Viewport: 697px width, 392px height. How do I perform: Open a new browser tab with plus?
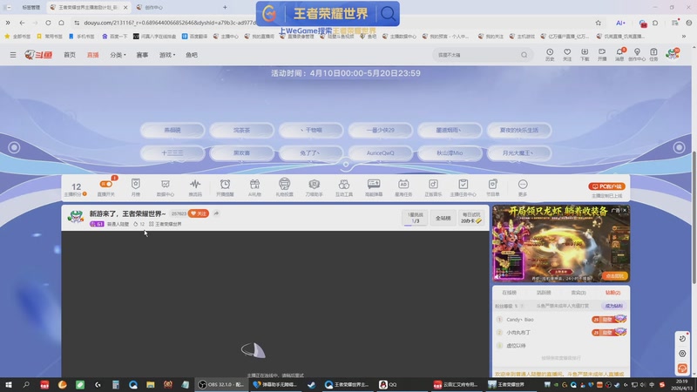tap(225, 7)
